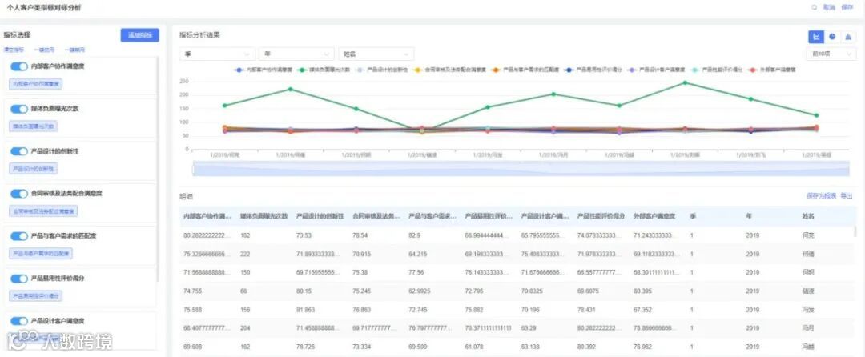Turn off 产品与客户需求的匹配度 switch
Viewport: 865px width, 357px height.
click(19, 236)
